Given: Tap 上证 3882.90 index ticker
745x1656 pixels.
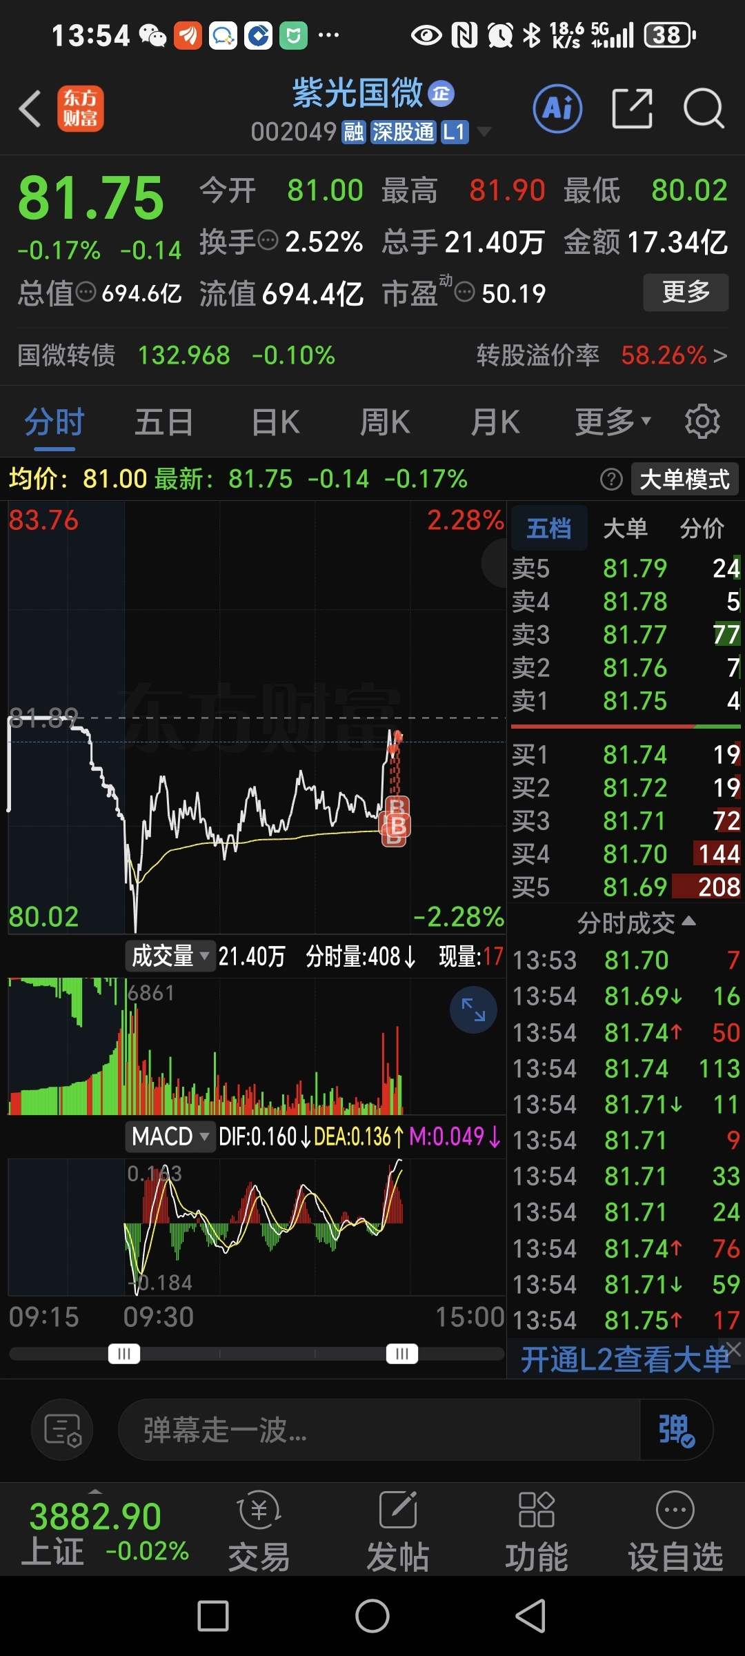Looking at the screenshot, I should point(103,1532).
